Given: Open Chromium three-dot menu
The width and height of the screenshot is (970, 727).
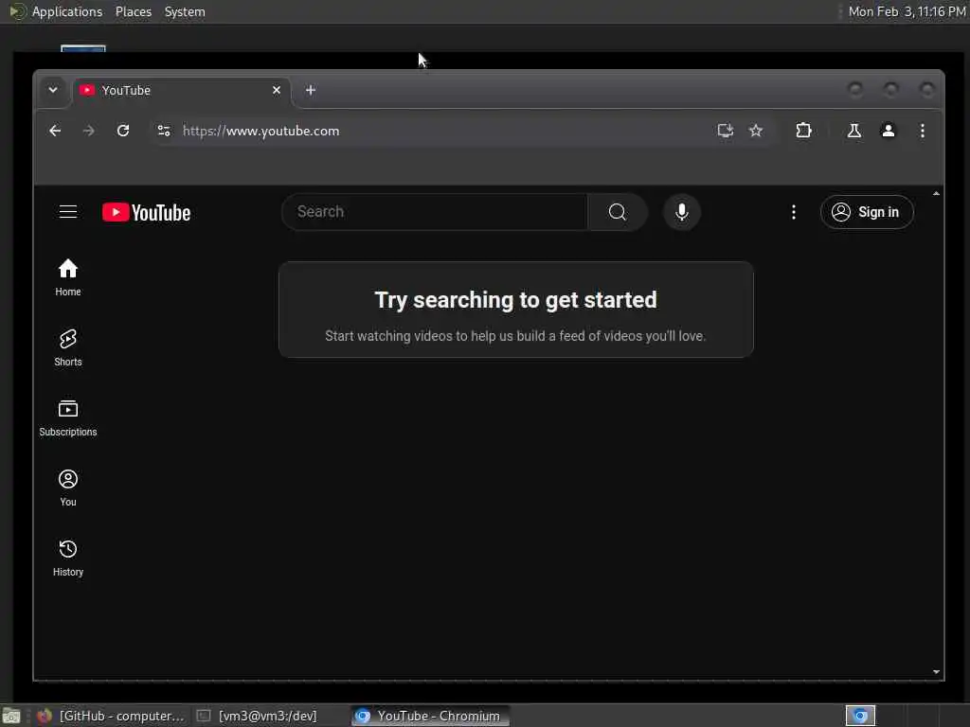Looking at the screenshot, I should (x=923, y=131).
